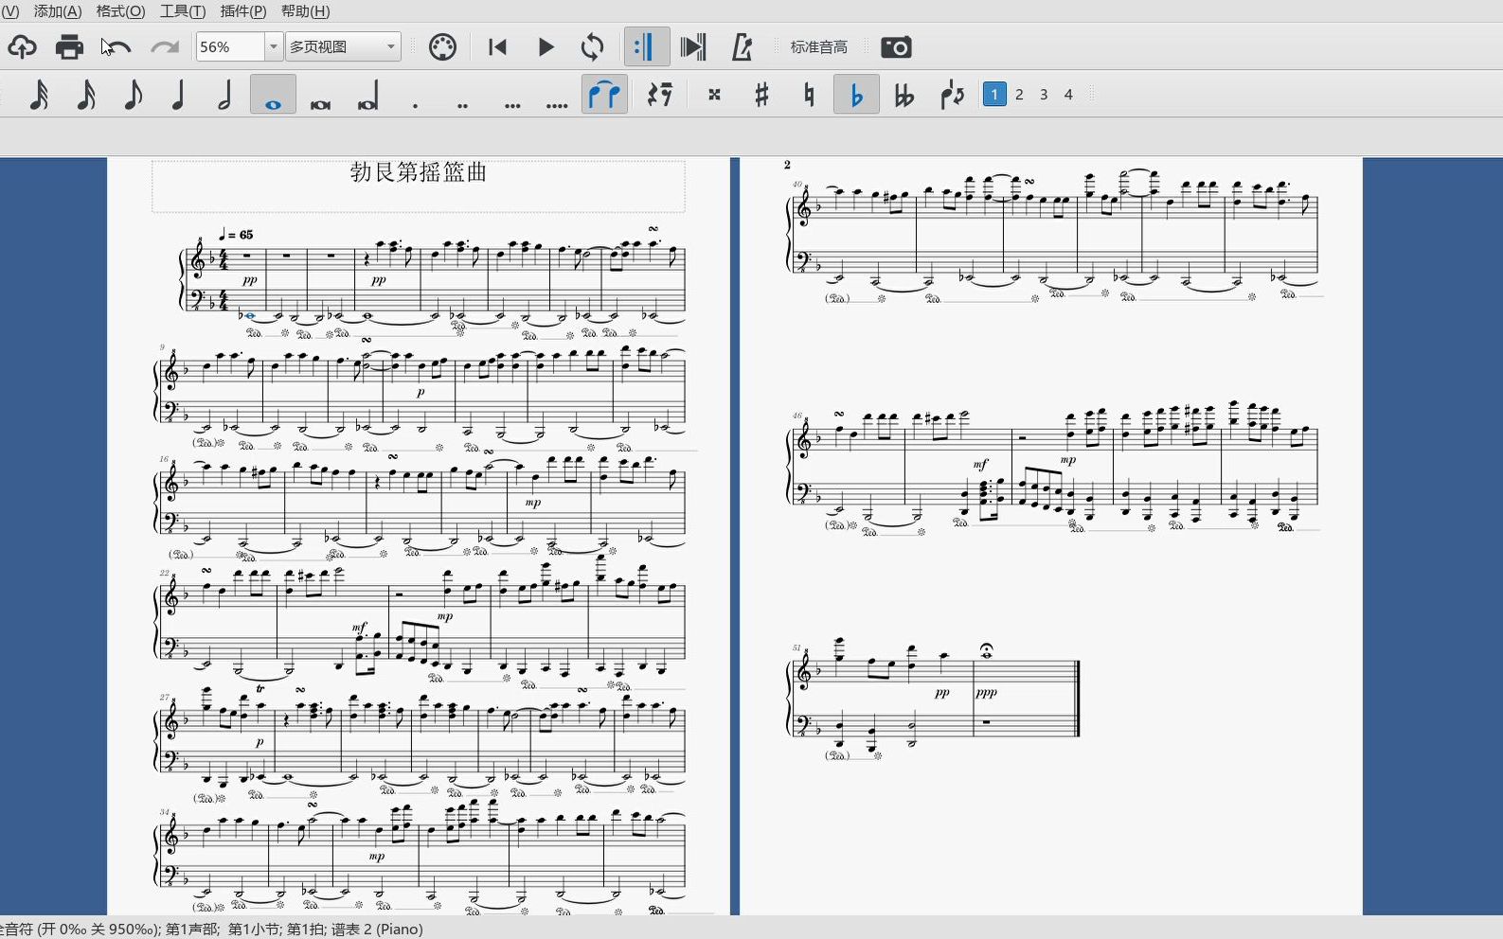The height and width of the screenshot is (939, 1503).
Task: Select voice 2
Action: pyautogui.click(x=1019, y=95)
